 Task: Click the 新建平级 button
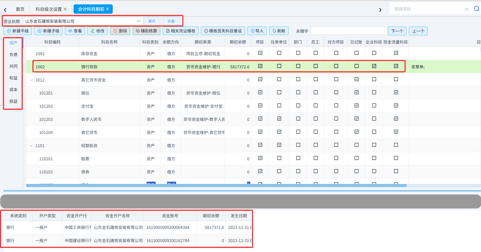coord(18,31)
